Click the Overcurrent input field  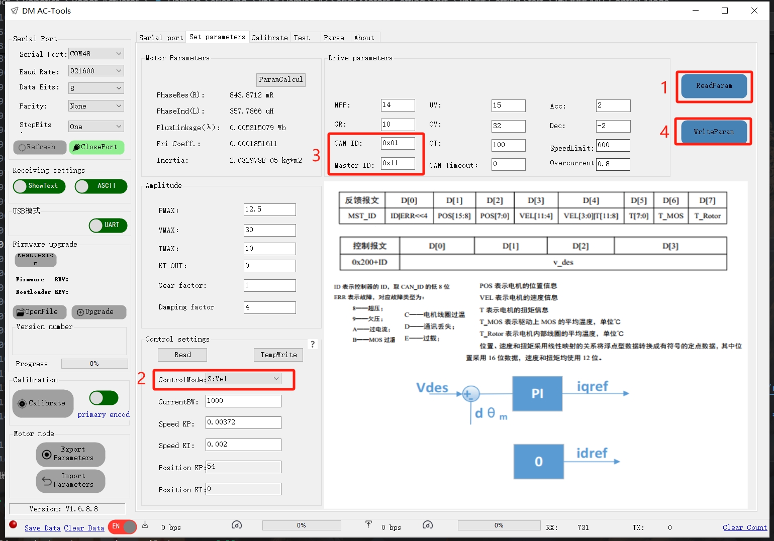click(613, 164)
